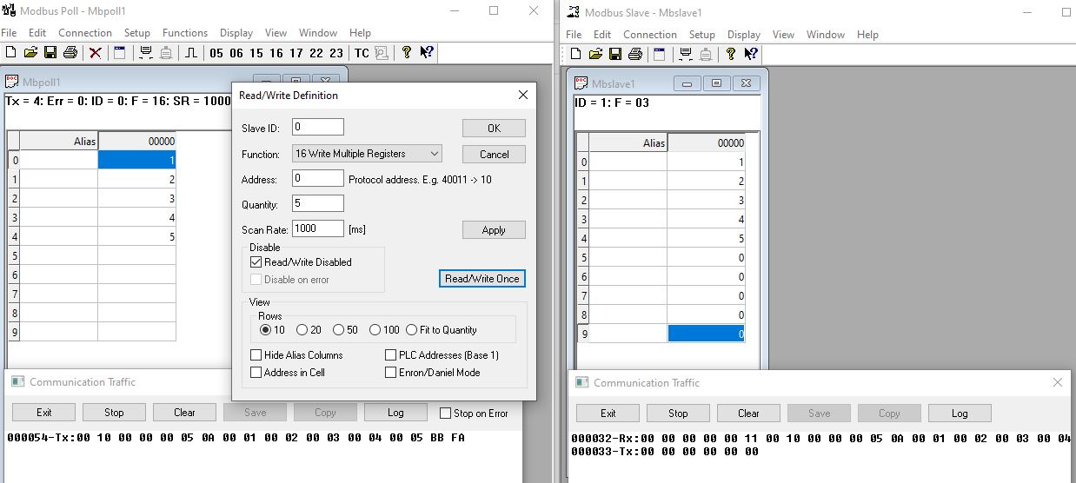This screenshot has height=483, width=1076.
Task: Check Stop on Error in Modbus Poll traffic
Action: coord(446,414)
